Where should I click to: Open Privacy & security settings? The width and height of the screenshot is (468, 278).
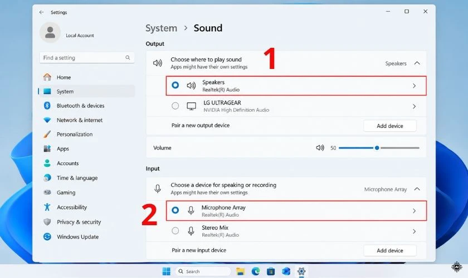[x=86, y=222]
